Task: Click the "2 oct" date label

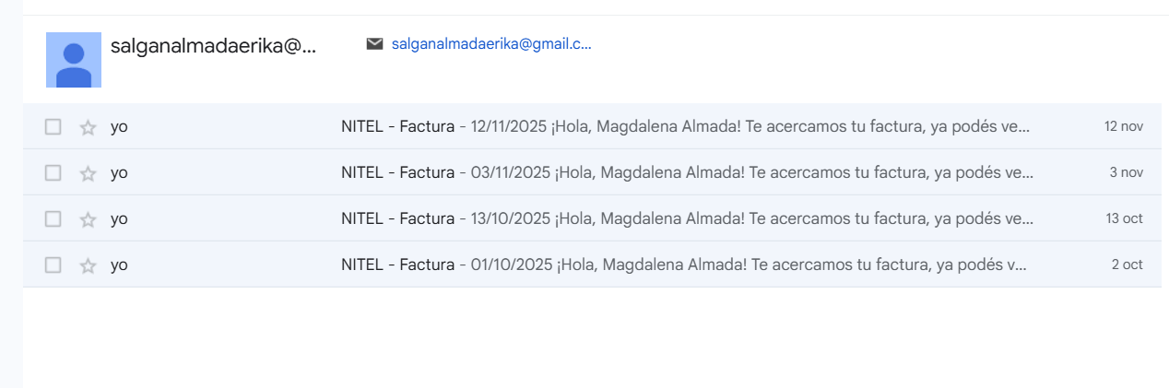Action: [1127, 265]
